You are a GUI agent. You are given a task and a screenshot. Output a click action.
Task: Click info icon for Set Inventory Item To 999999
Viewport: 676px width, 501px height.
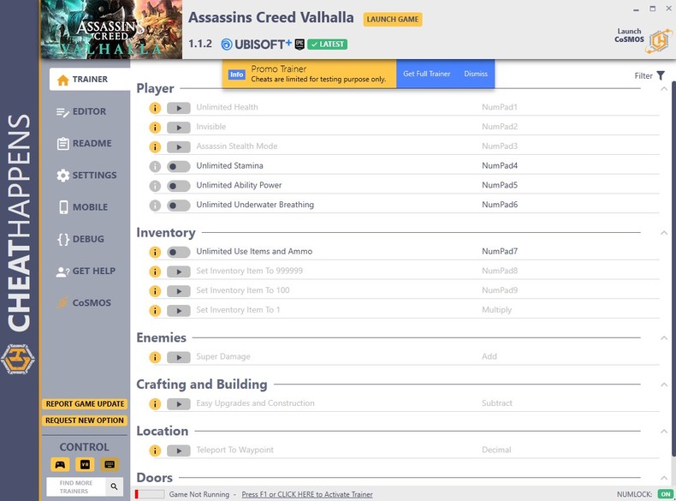pyautogui.click(x=155, y=271)
